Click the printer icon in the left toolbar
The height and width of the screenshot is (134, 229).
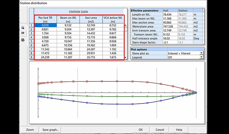23,40
